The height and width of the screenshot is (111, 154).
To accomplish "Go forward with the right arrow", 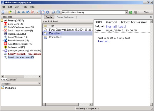I will [23, 12].
